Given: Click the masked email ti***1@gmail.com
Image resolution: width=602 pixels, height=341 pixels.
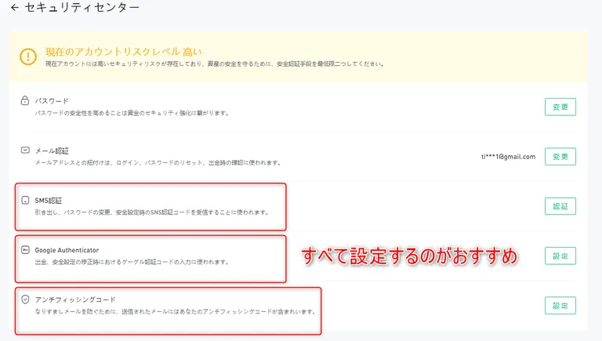Looking at the screenshot, I should point(508,157).
